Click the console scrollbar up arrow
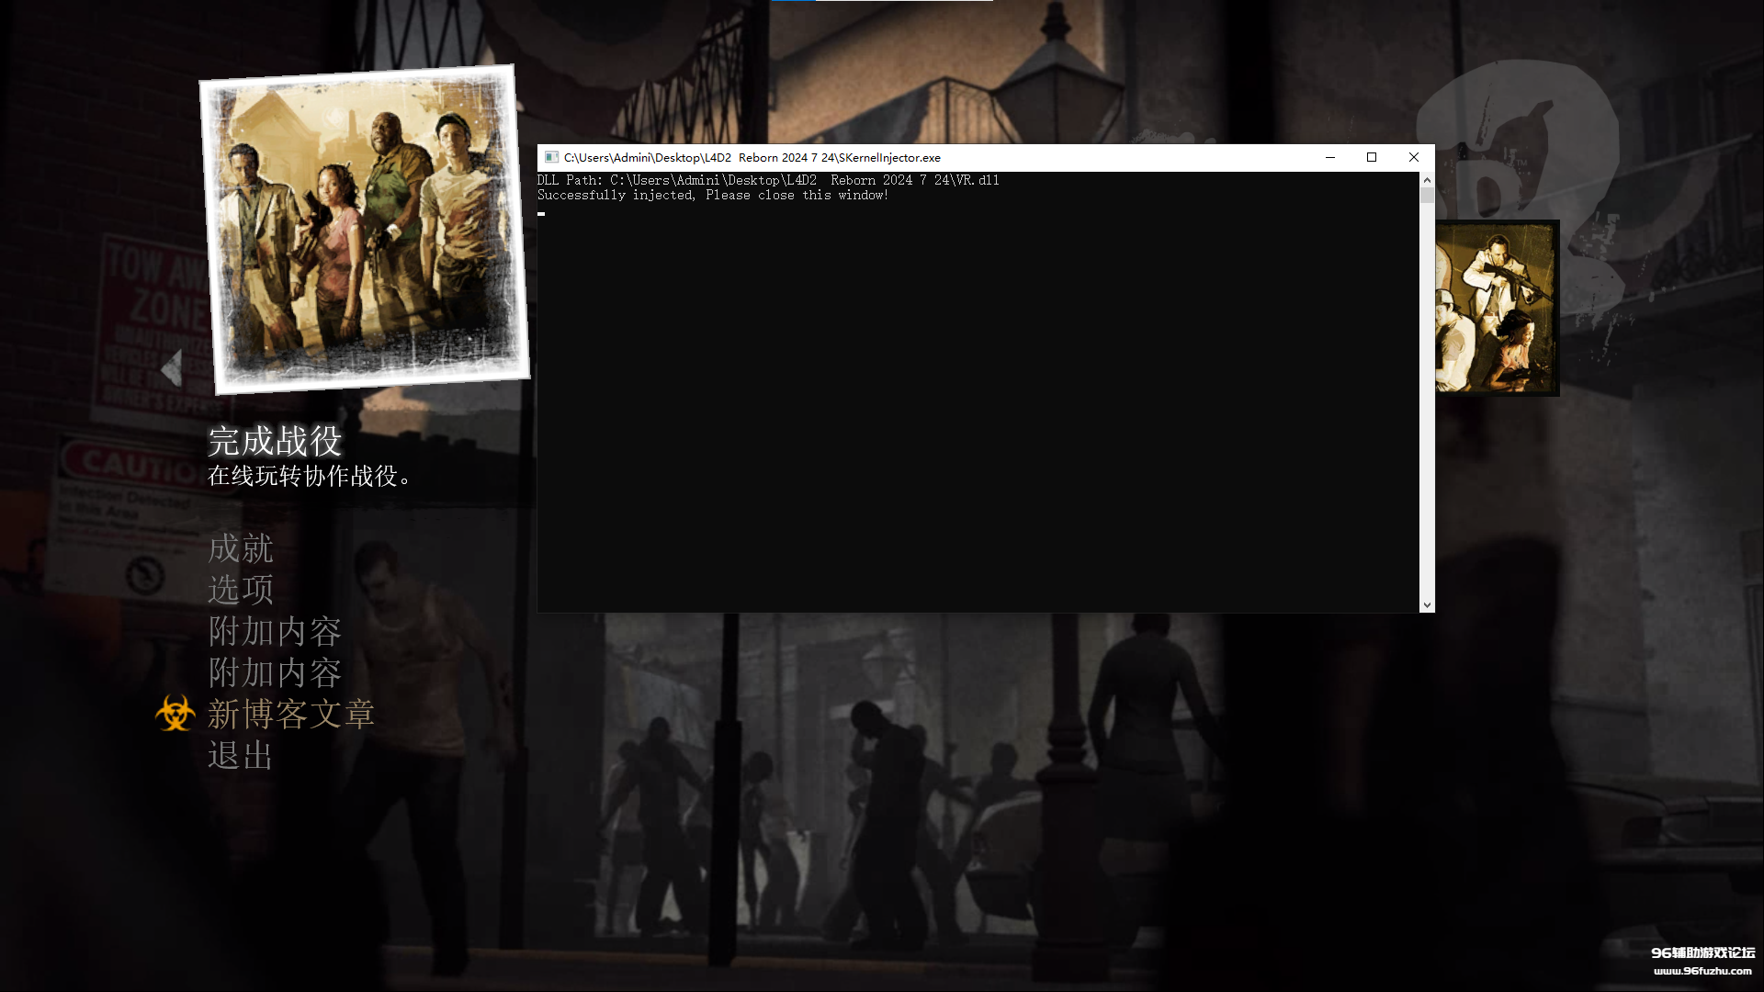Viewport: 1764px width, 992px height. pos(1427,180)
